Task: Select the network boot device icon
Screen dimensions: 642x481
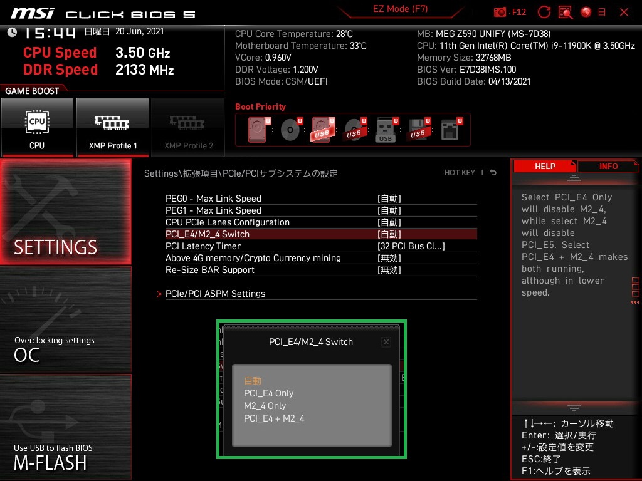Action: coord(451,130)
